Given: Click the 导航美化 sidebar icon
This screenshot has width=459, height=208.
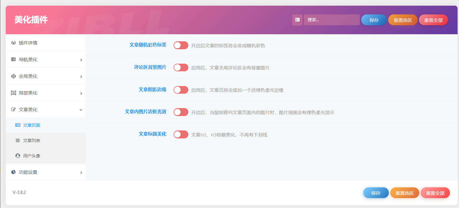Looking at the screenshot, I should [13, 59].
